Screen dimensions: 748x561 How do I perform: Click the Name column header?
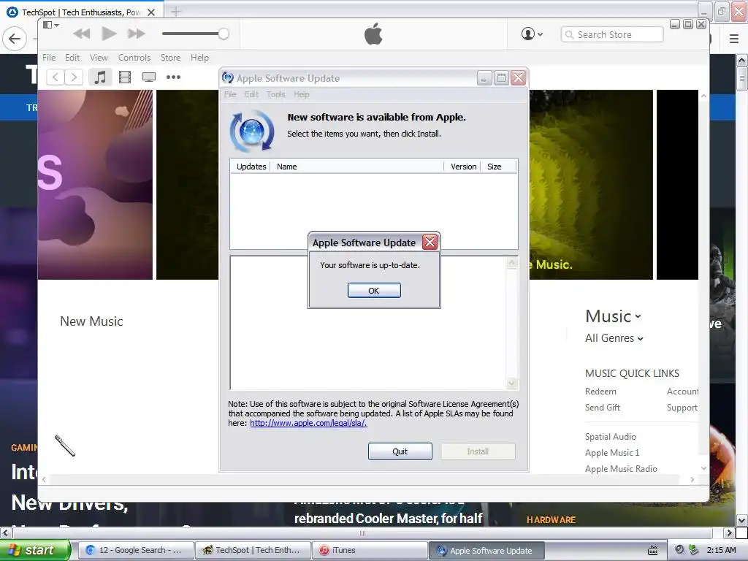(x=286, y=167)
